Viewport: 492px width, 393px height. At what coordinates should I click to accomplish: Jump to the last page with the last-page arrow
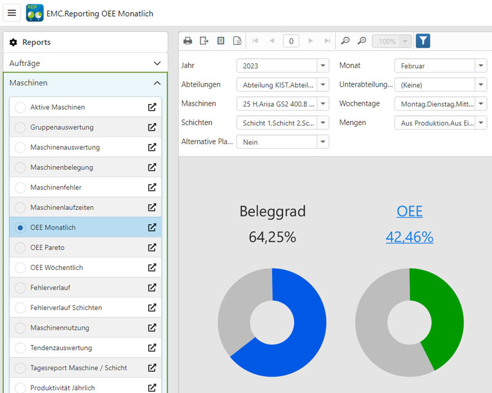[x=327, y=41]
